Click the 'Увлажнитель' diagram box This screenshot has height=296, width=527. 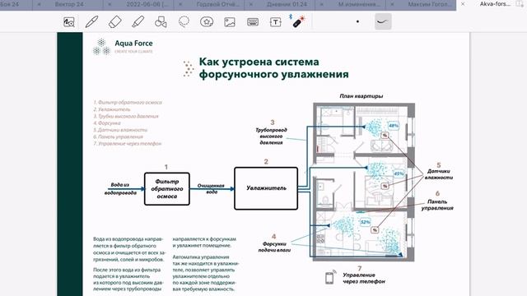click(266, 188)
